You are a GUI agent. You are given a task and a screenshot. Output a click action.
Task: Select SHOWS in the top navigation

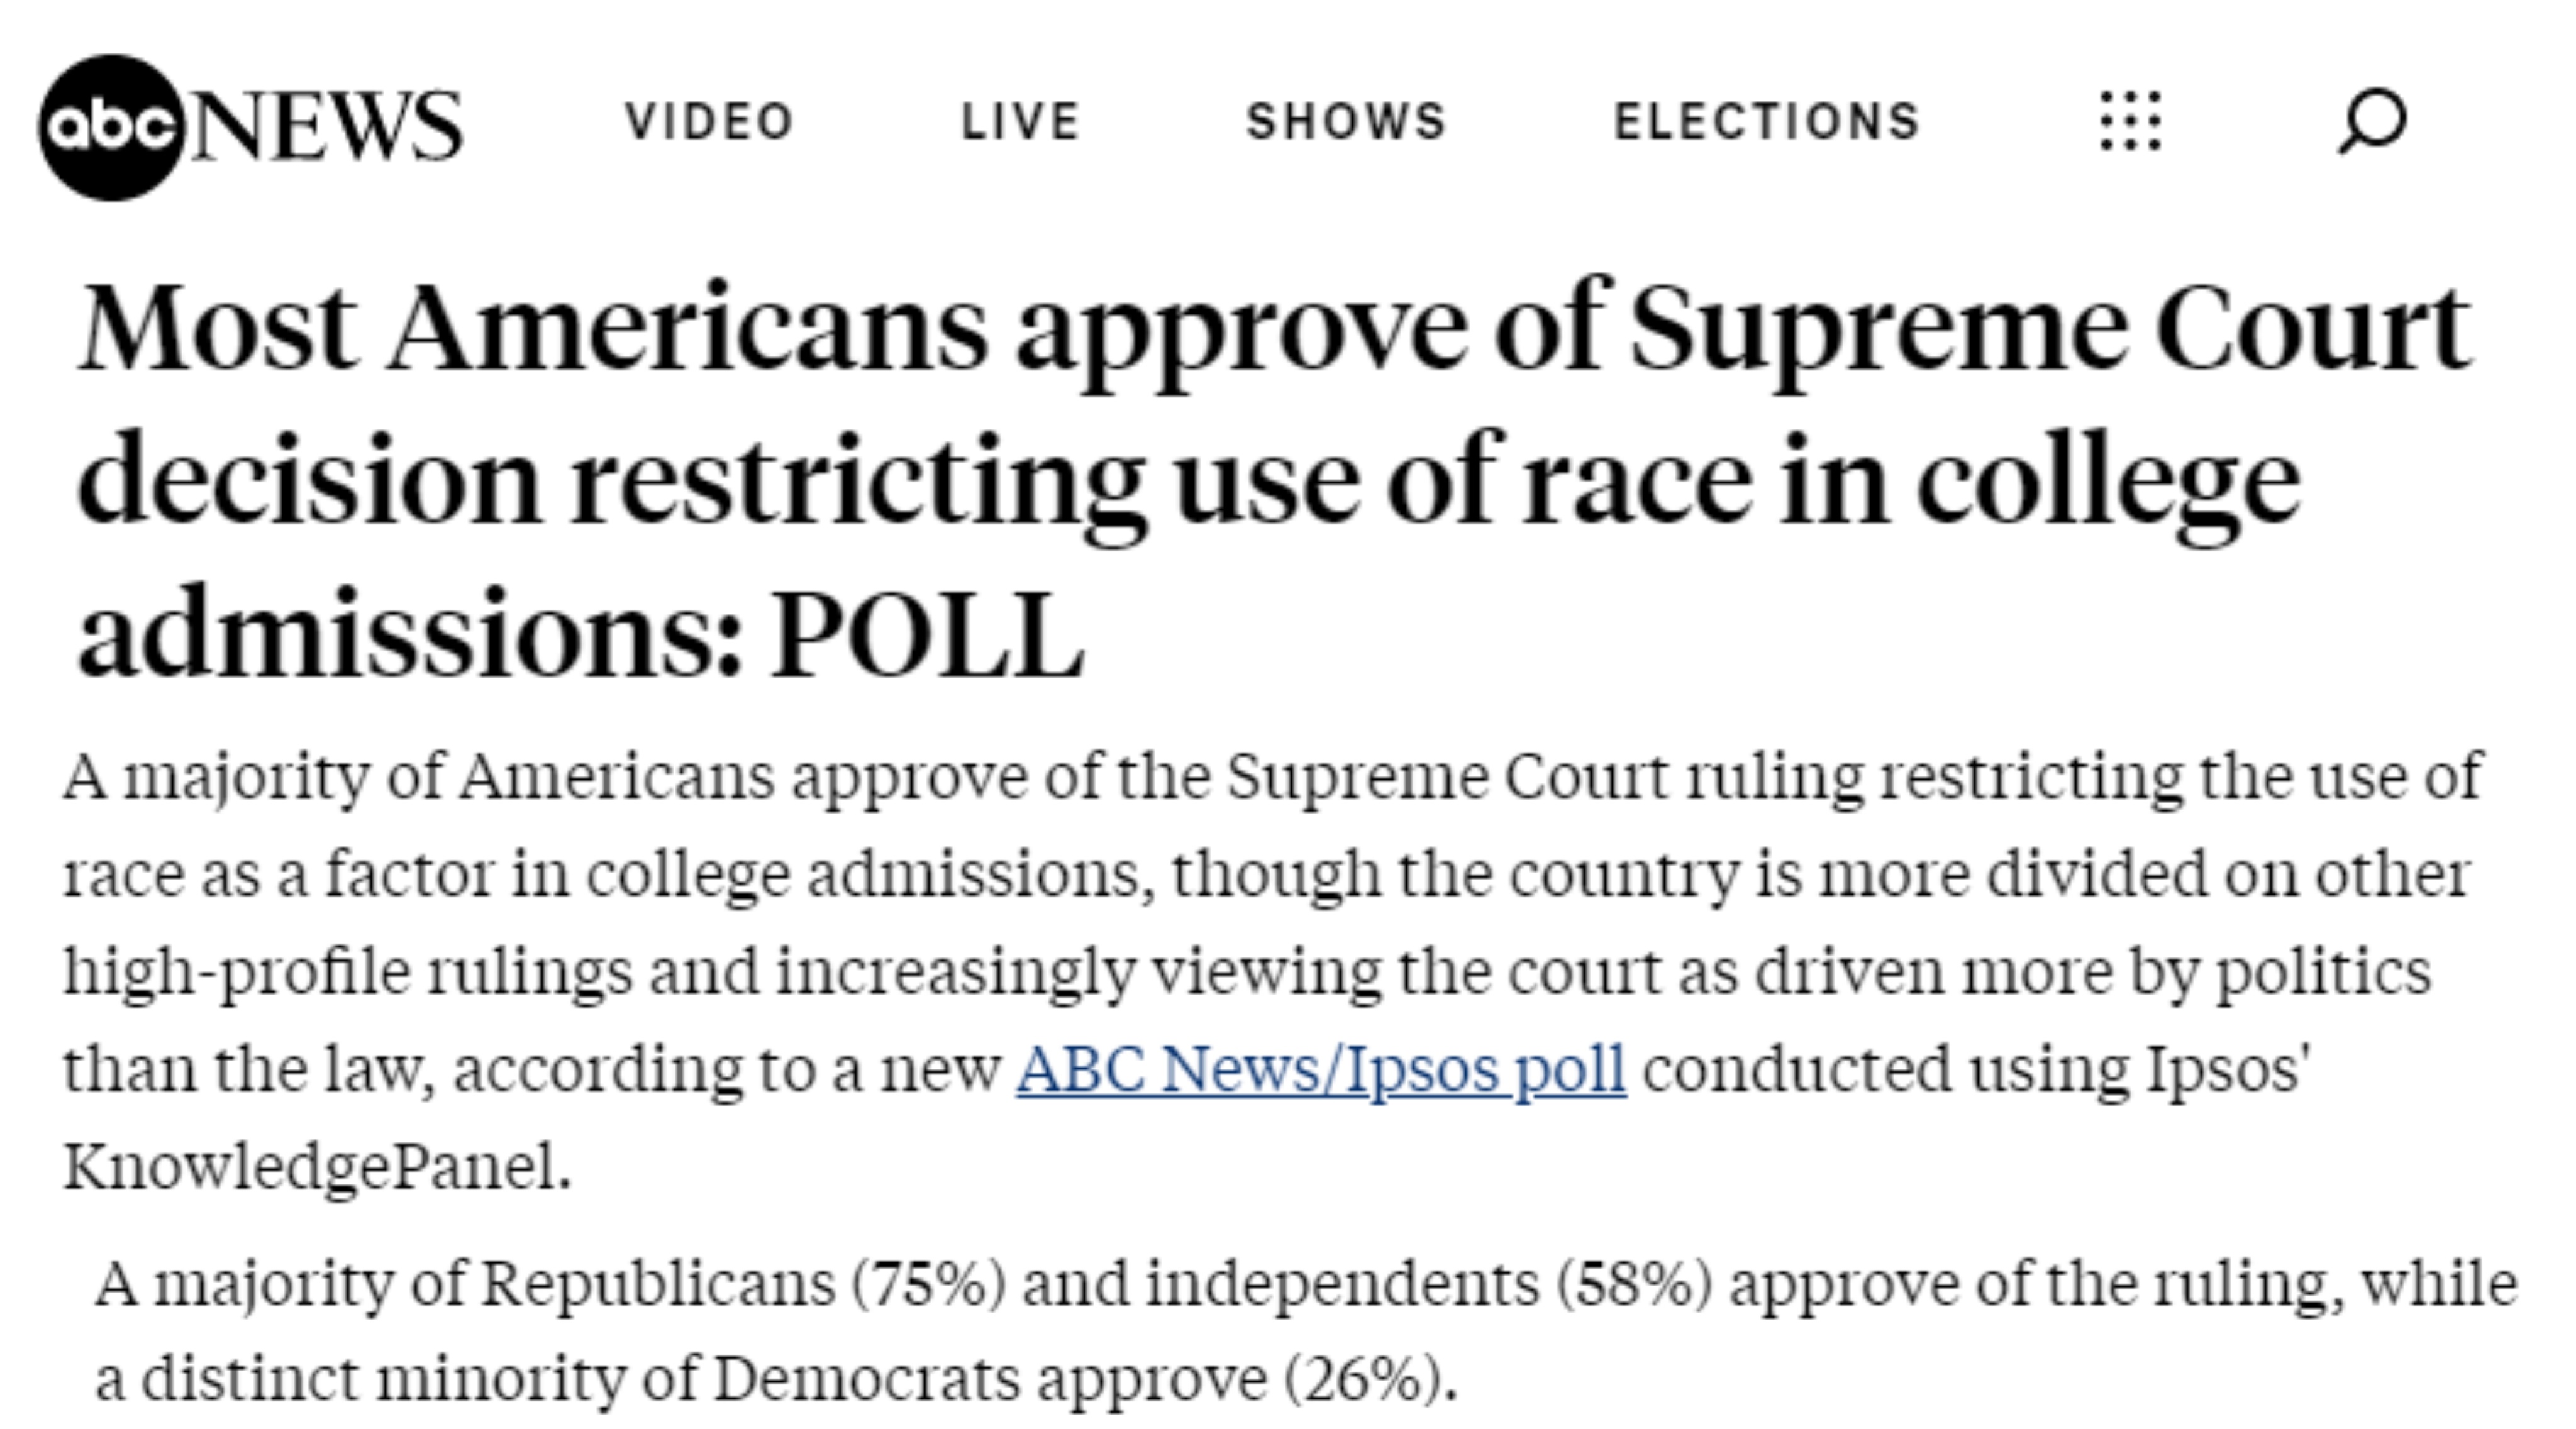[x=1347, y=122]
